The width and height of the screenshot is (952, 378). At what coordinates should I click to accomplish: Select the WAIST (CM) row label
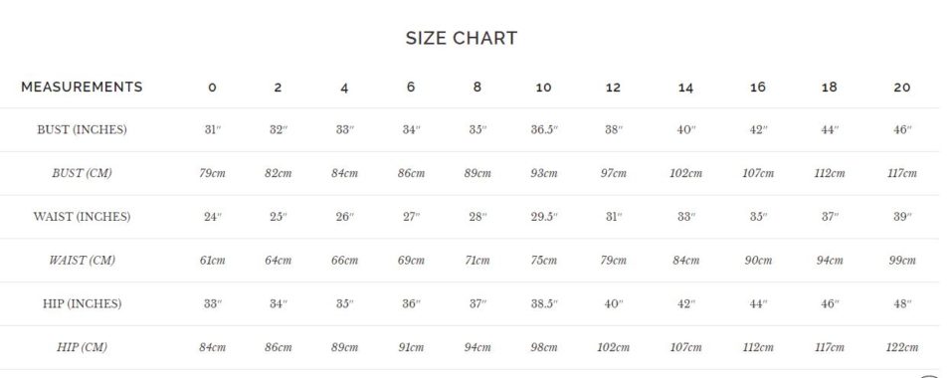point(82,261)
